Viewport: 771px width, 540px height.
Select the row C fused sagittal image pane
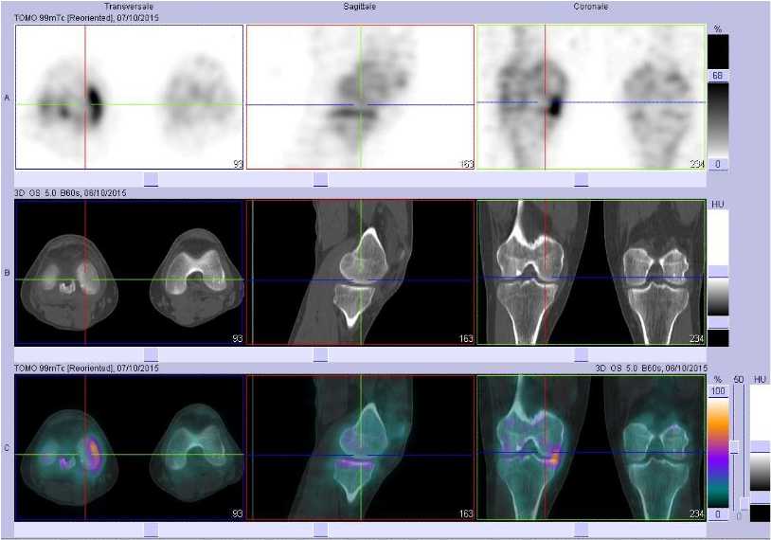click(360, 447)
